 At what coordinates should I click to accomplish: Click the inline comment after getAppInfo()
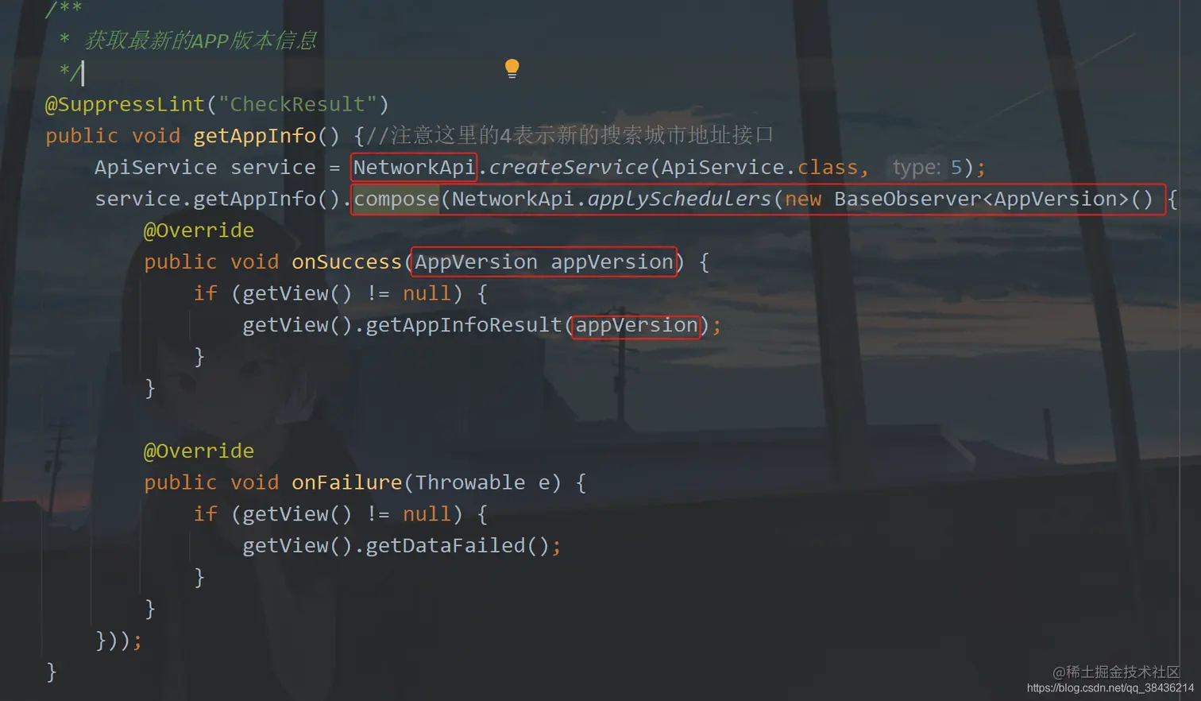pos(570,136)
